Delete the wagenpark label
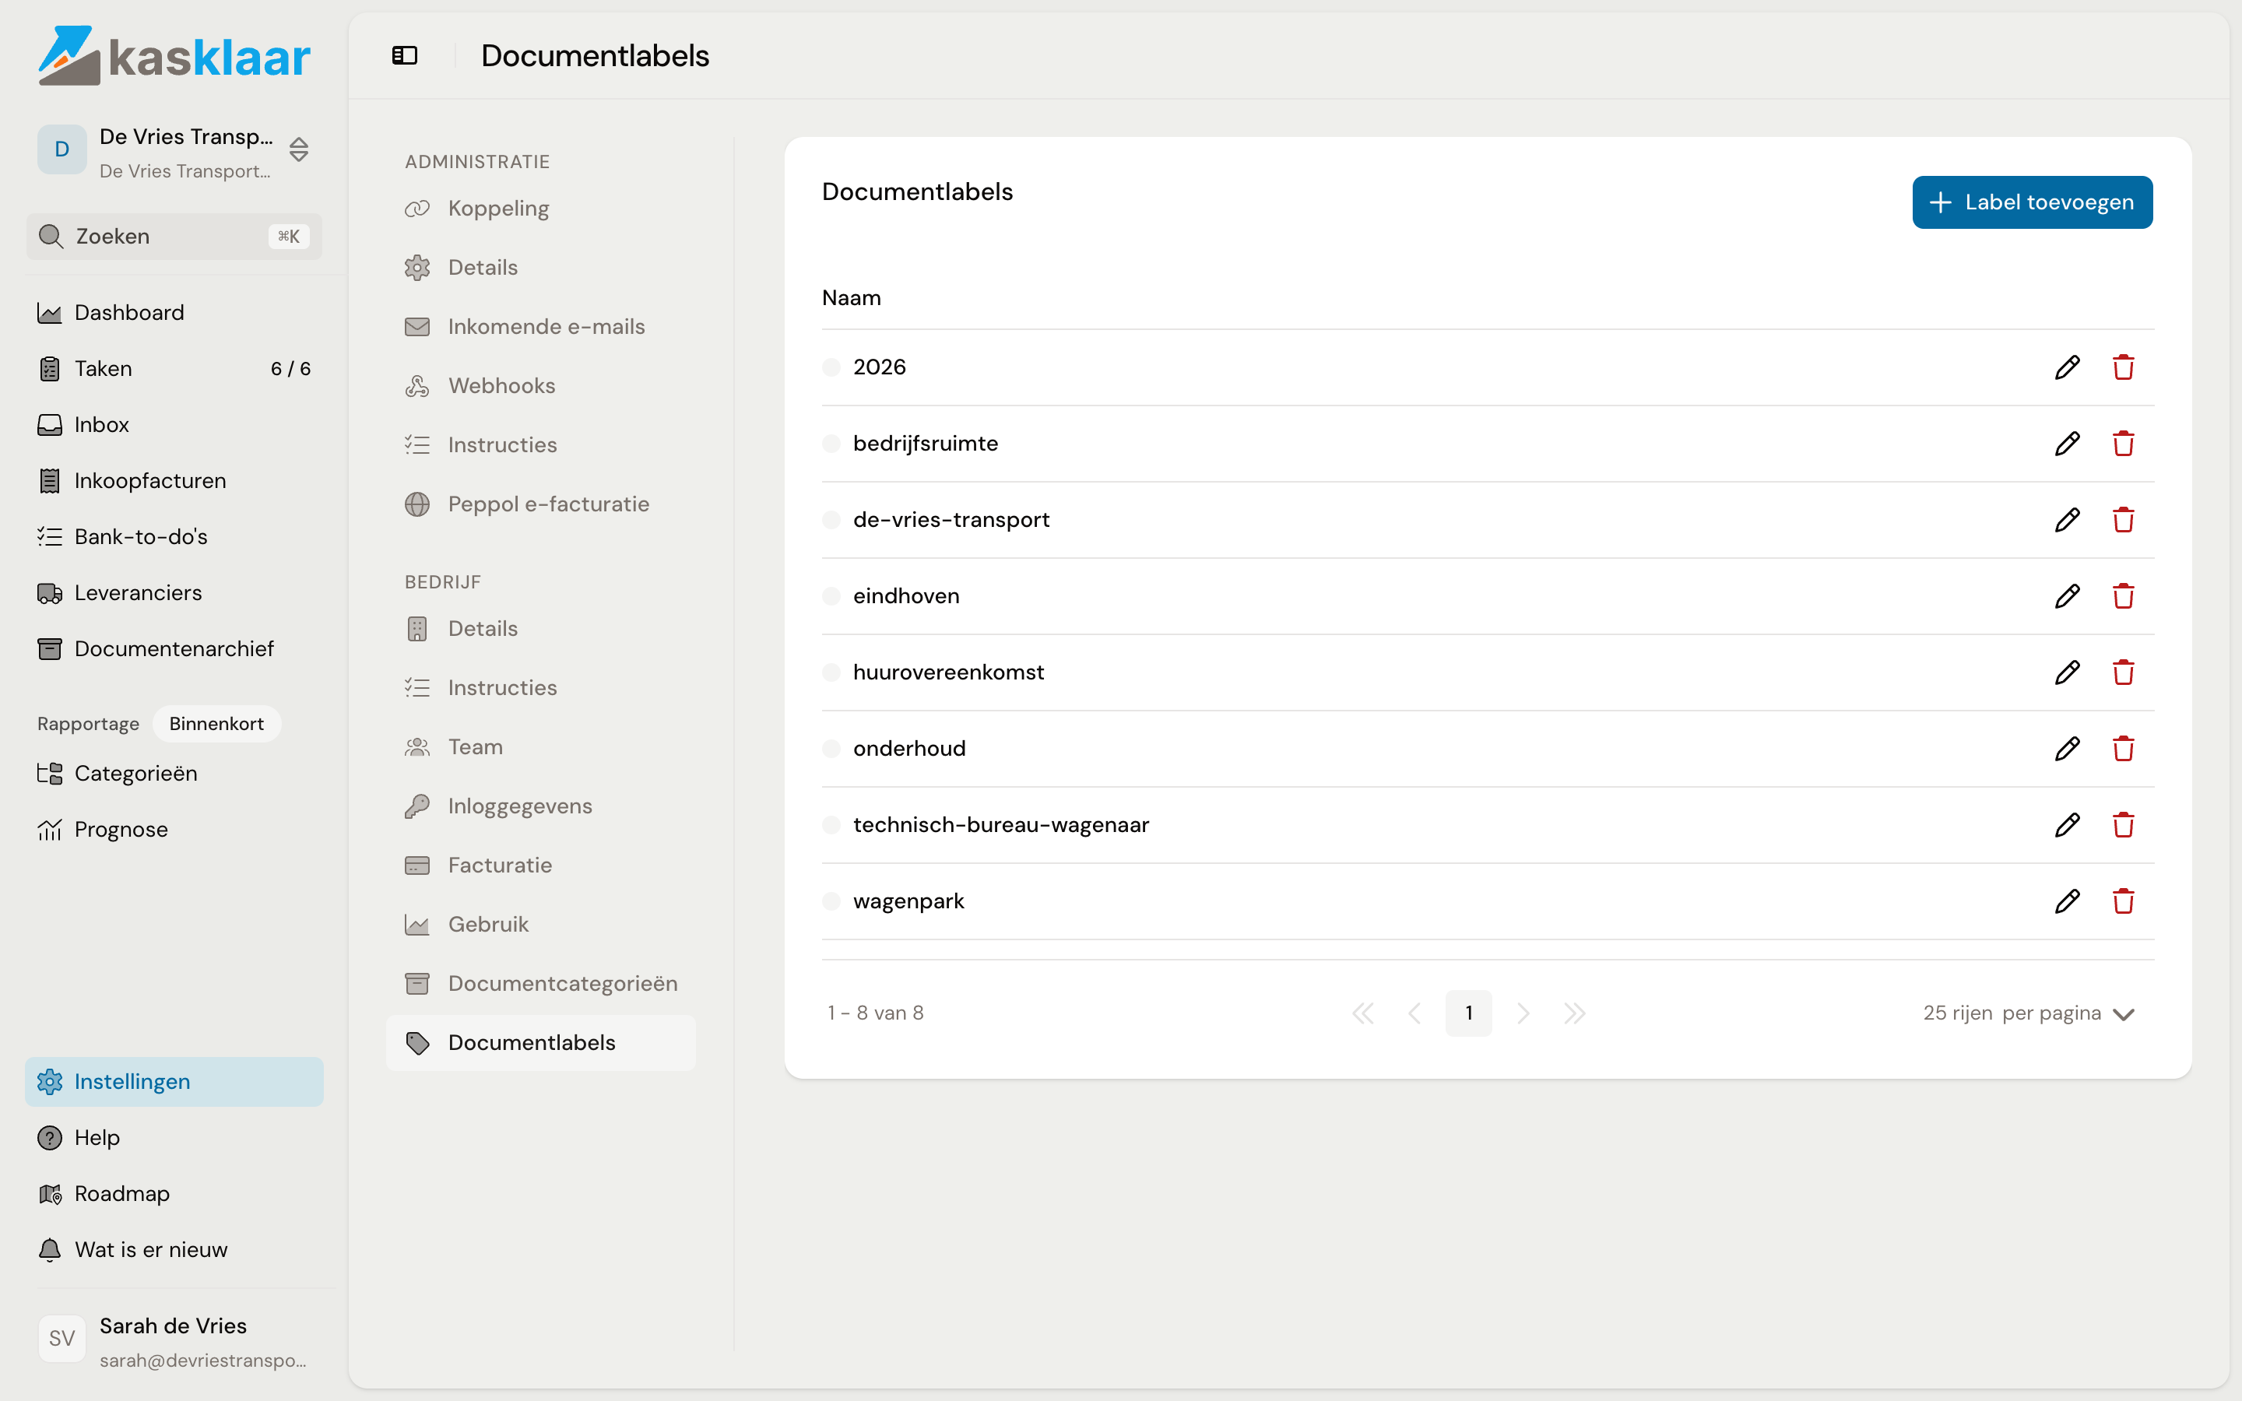This screenshot has width=2242, height=1401. [2124, 901]
